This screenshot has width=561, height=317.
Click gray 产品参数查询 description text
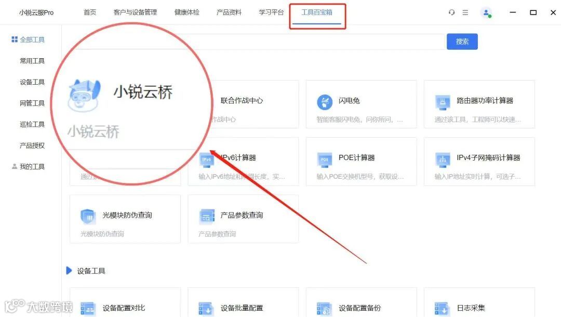coord(217,234)
